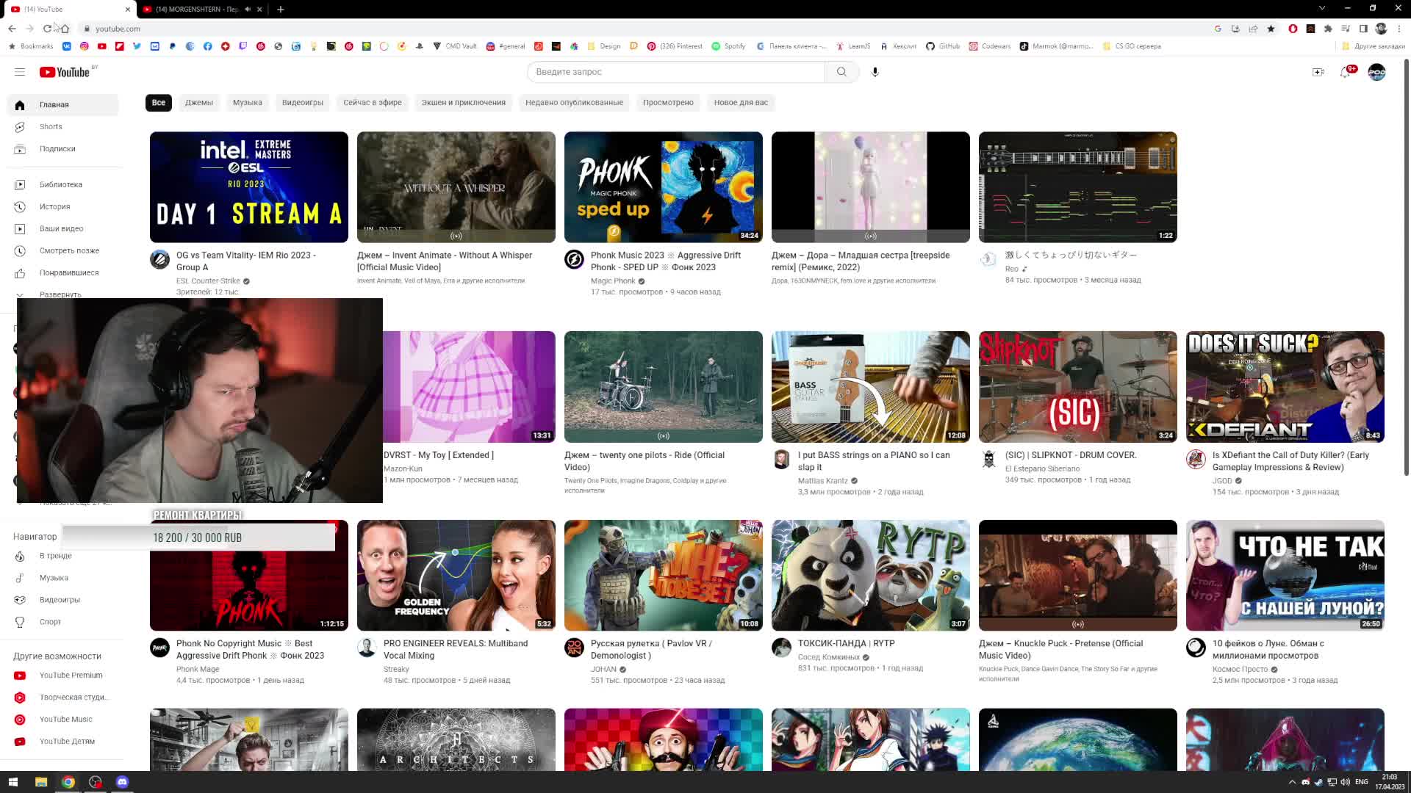Image resolution: width=1411 pixels, height=793 pixels.
Task: Open the taskbar volume control
Action: [x=1345, y=782]
